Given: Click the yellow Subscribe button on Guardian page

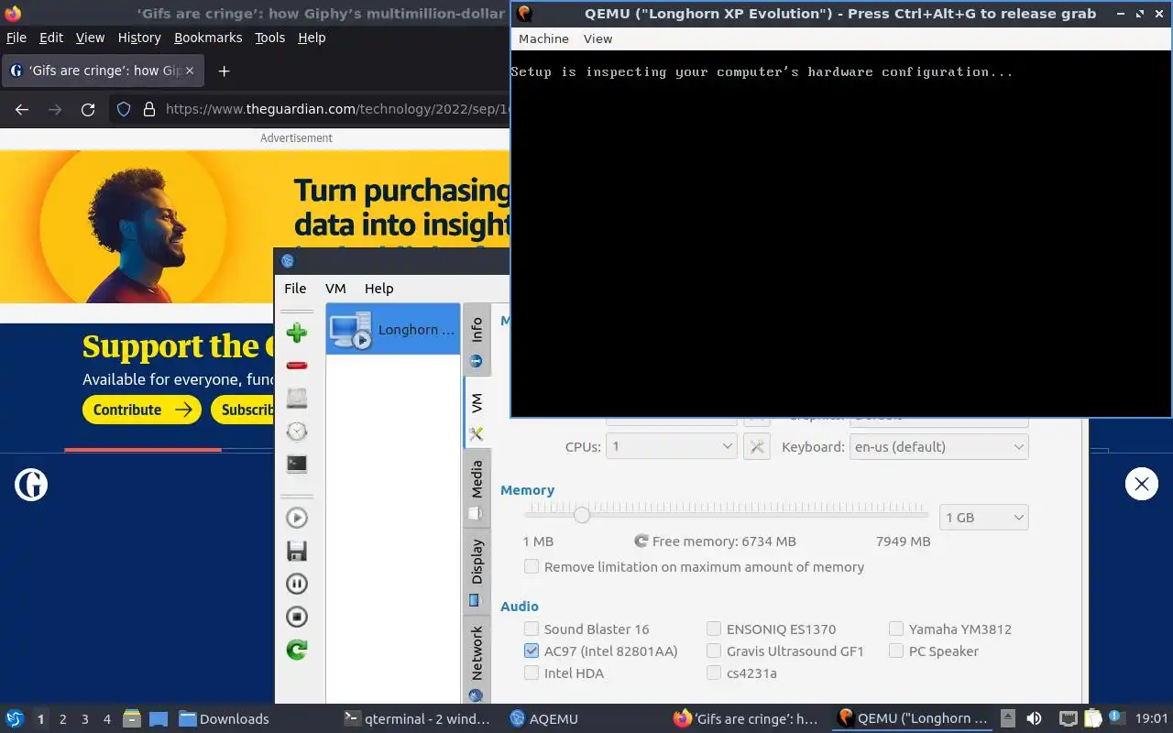Looking at the screenshot, I should (244, 410).
